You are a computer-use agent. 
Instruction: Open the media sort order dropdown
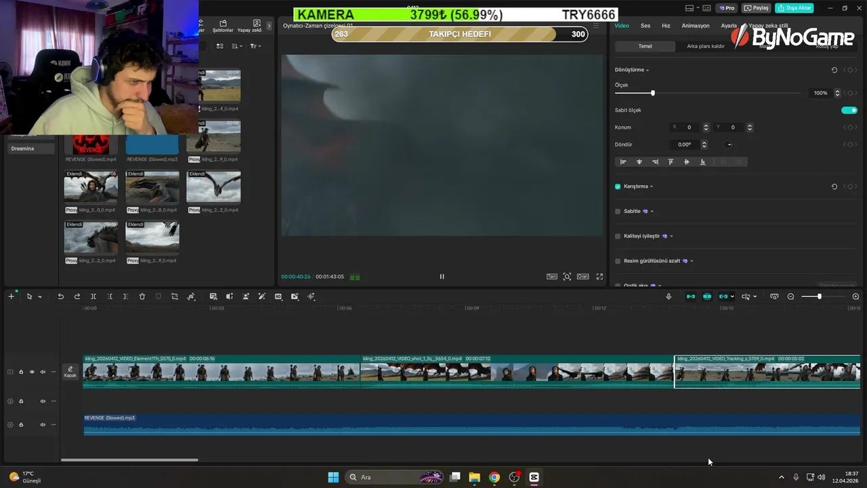coord(236,46)
